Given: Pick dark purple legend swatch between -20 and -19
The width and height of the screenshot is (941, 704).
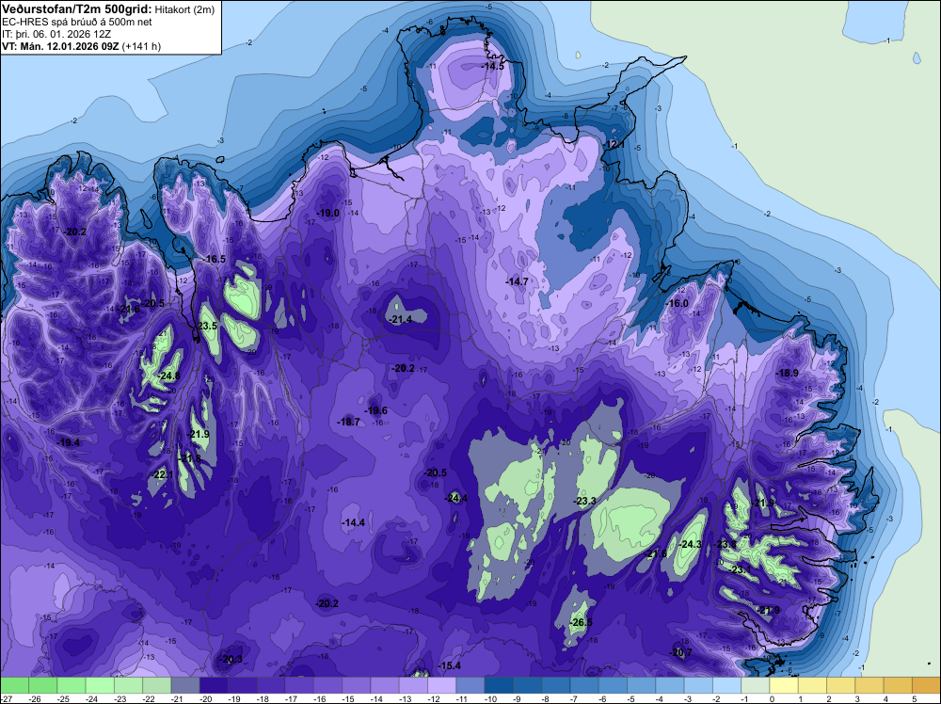Looking at the screenshot, I should [x=214, y=685].
